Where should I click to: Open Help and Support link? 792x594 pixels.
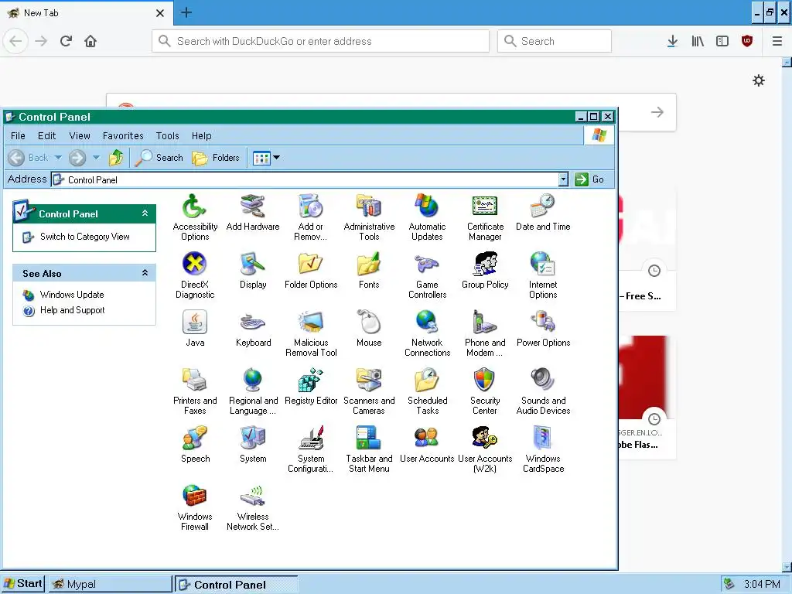point(72,310)
